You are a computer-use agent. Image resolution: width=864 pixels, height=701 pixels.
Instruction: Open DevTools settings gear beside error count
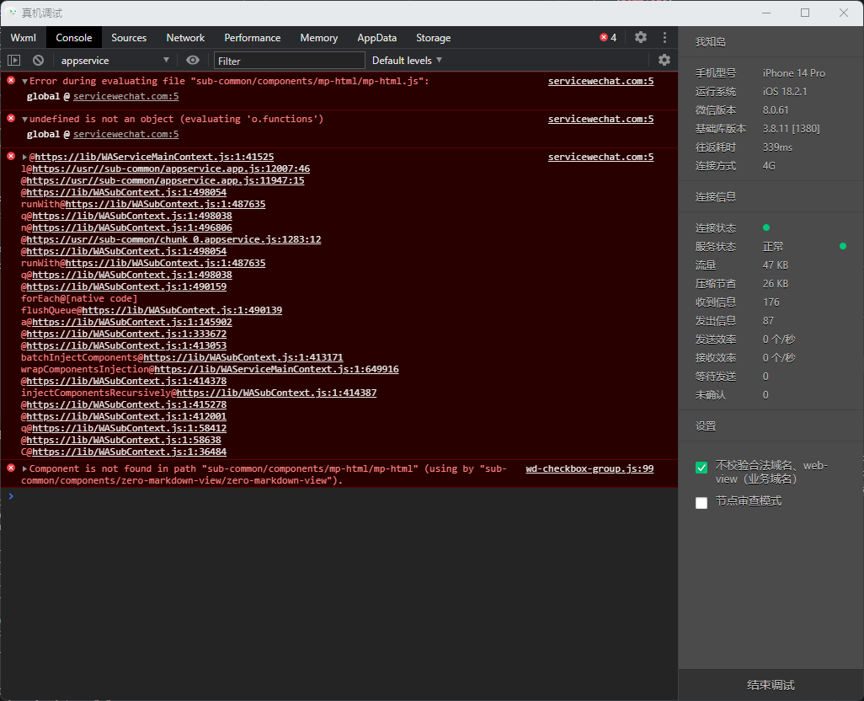[x=640, y=37]
